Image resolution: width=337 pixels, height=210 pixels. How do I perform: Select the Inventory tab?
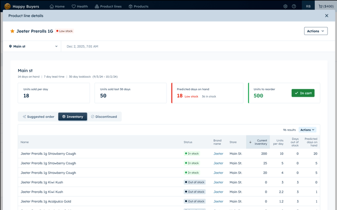[72, 117]
